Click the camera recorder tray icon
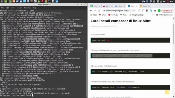Viewport: 175px width, 98px height. [143, 1]
